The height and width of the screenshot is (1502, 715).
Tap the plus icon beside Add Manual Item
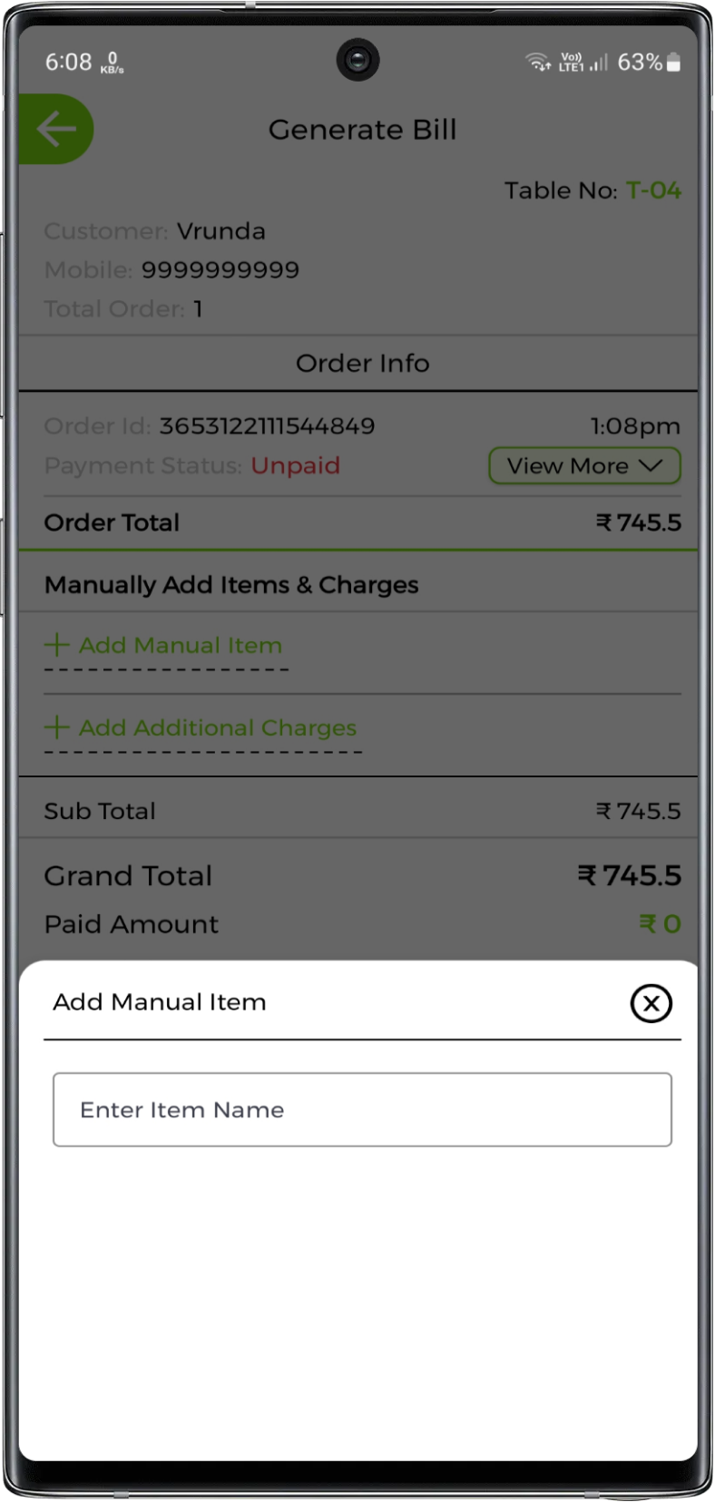tap(57, 645)
